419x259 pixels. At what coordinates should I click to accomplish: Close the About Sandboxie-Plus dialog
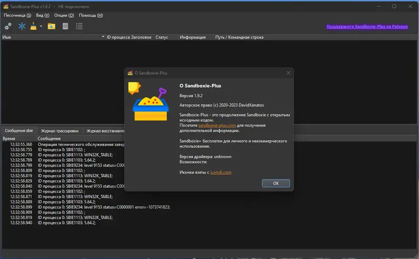pyautogui.click(x=289, y=73)
